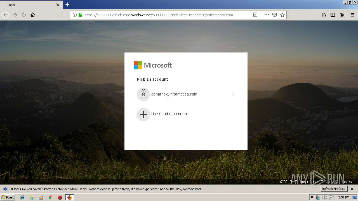The height and width of the screenshot is (201, 358).
Task: Click the volume speaker tray icon
Action: 325,197
